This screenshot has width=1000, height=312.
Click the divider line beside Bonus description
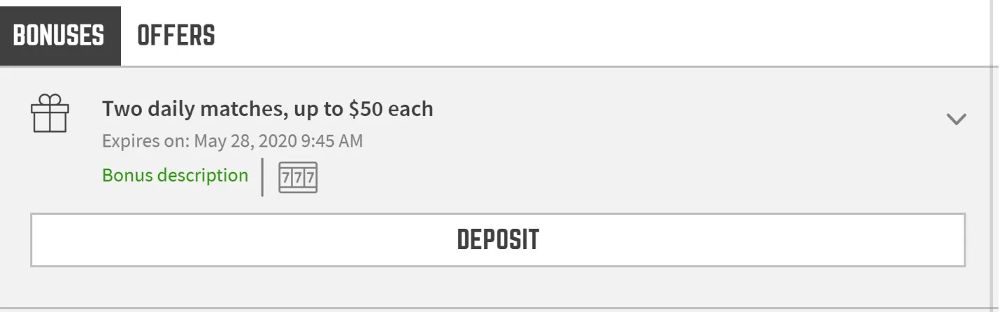pyautogui.click(x=263, y=177)
